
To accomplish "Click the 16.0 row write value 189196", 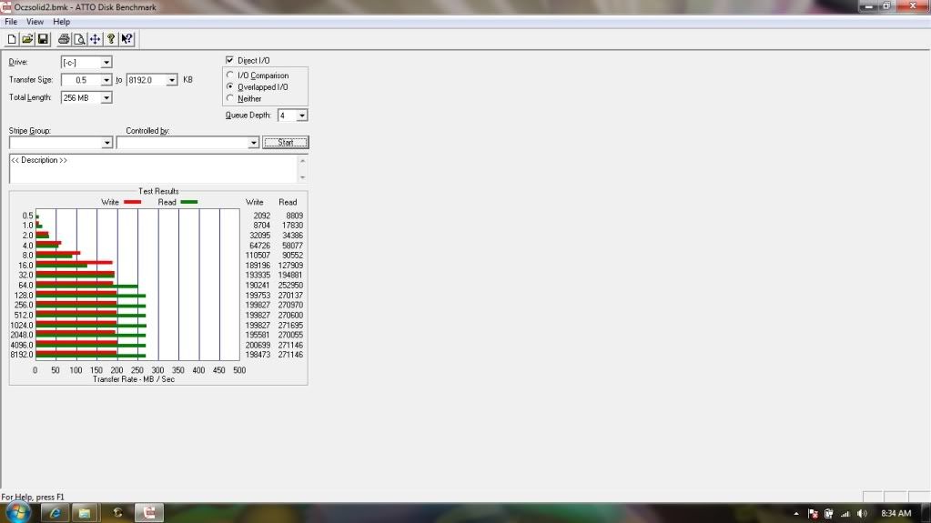I will (258, 266).
